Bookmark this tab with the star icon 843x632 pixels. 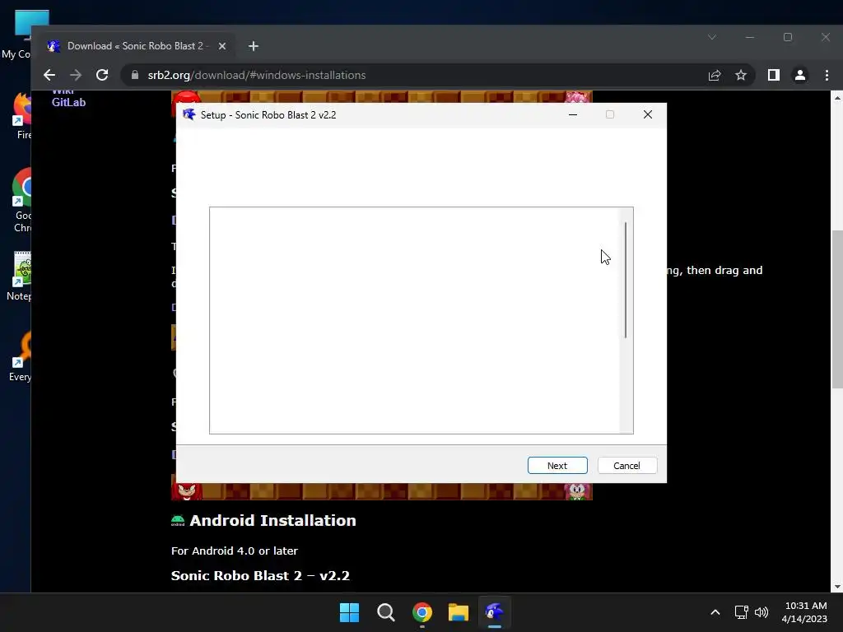click(741, 75)
